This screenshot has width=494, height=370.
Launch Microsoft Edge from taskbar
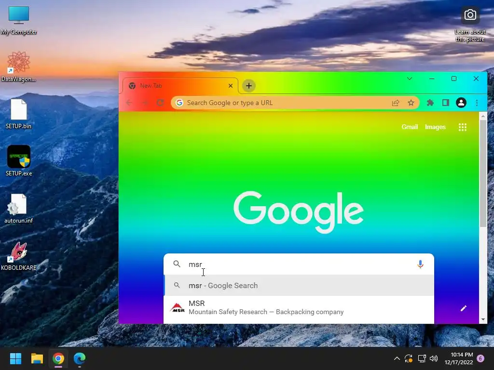tap(80, 358)
